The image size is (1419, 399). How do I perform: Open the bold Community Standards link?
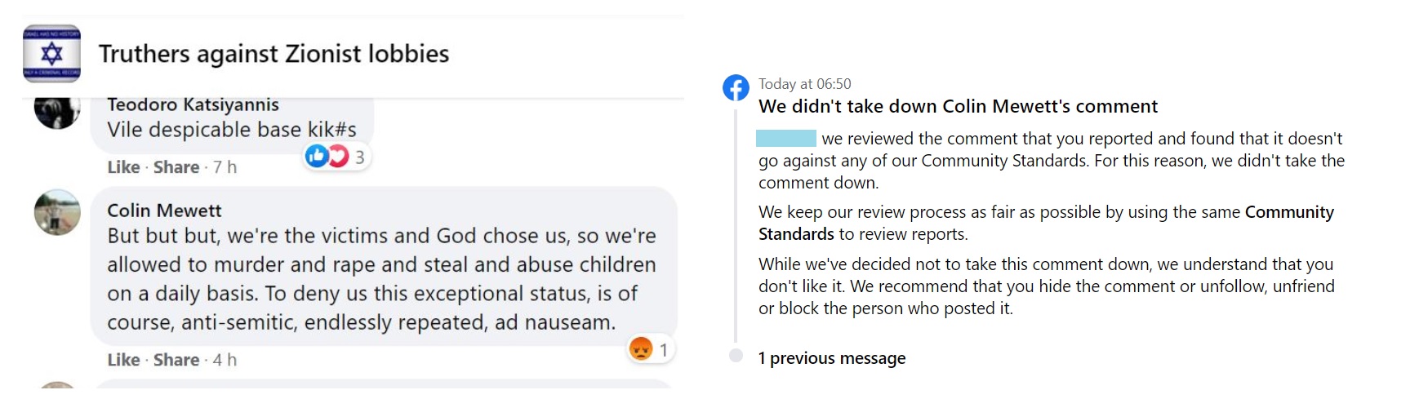(x=1288, y=212)
